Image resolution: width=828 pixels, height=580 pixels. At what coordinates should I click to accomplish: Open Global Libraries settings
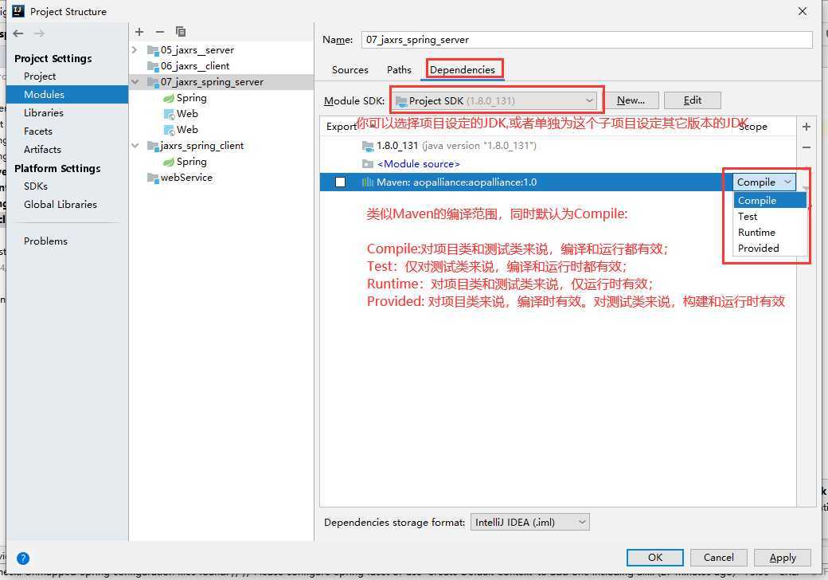(61, 205)
